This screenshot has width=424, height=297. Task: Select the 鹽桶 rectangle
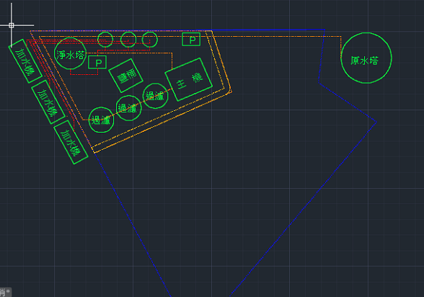(125, 76)
